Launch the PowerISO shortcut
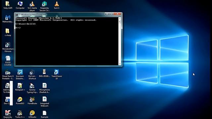The width and height of the screenshot is (212, 119). pyautogui.click(x=20, y=100)
